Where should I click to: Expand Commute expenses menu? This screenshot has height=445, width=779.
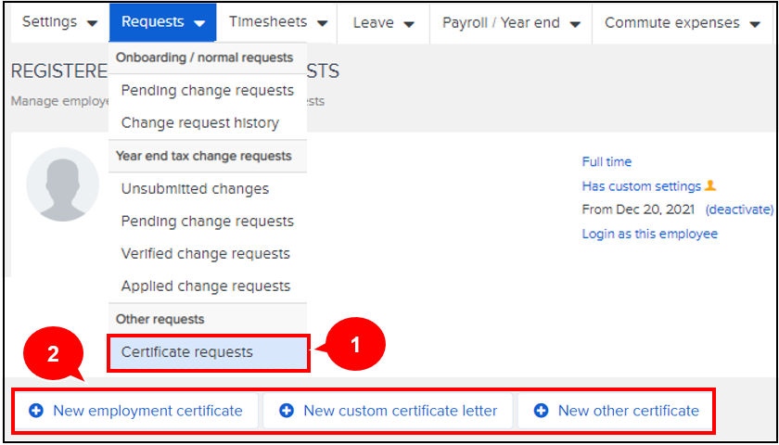pyautogui.click(x=682, y=22)
